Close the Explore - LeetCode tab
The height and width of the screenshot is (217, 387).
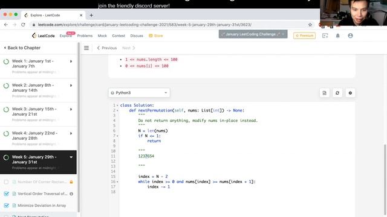point(81,15)
